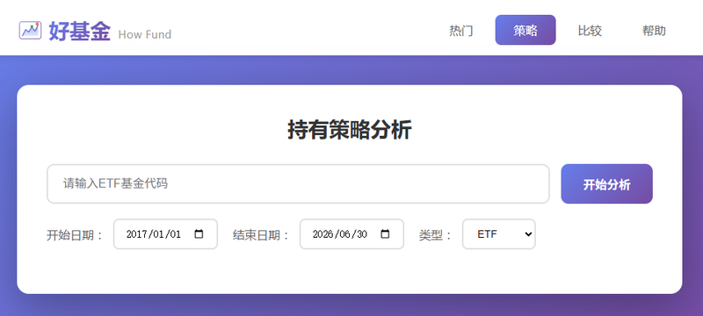This screenshot has height=316, width=703.
Task: Click the 开始日期 label
Action: click(76, 235)
